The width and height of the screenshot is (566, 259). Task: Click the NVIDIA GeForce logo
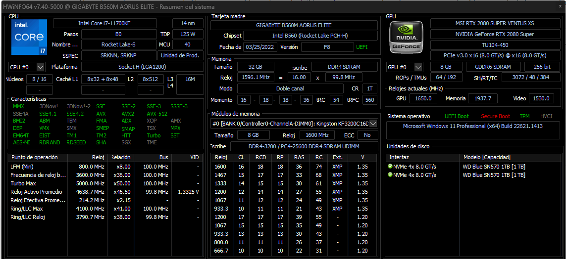coord(407,37)
